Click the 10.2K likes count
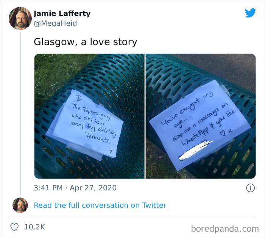The height and width of the screenshot is (237, 265). pos(35,227)
